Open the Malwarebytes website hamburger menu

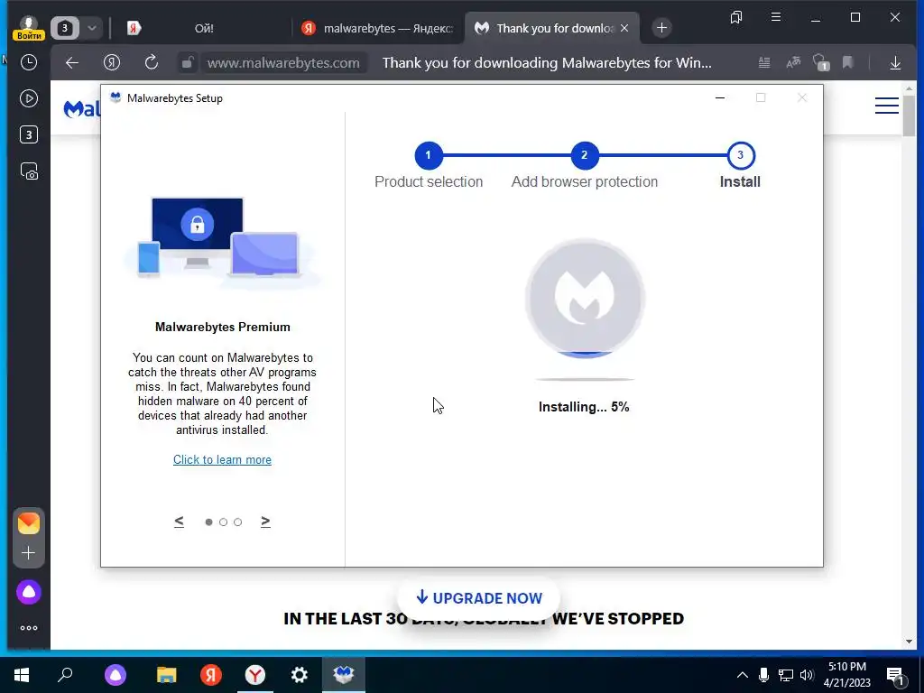[x=886, y=106]
